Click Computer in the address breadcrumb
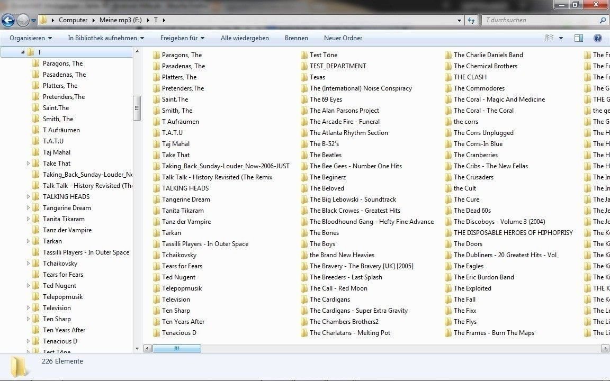This screenshot has width=610, height=381. pyautogui.click(x=73, y=20)
